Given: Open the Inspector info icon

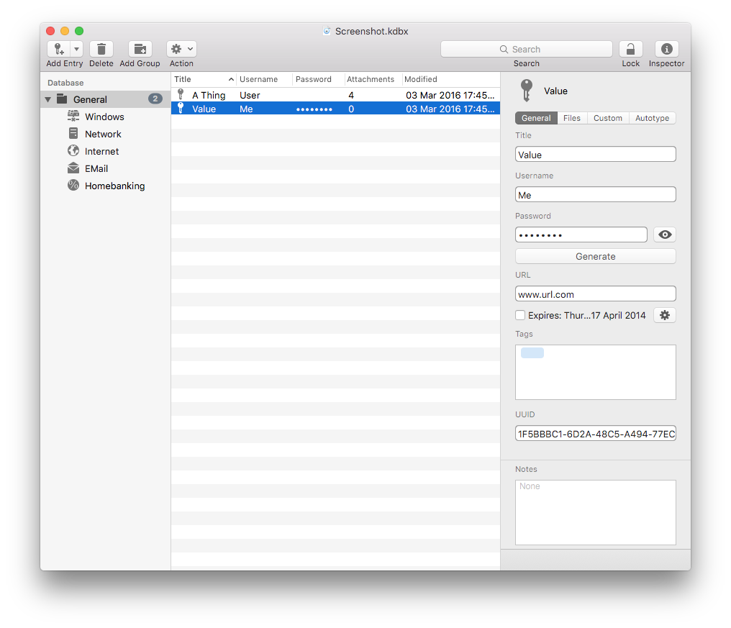Looking at the screenshot, I should (666, 49).
